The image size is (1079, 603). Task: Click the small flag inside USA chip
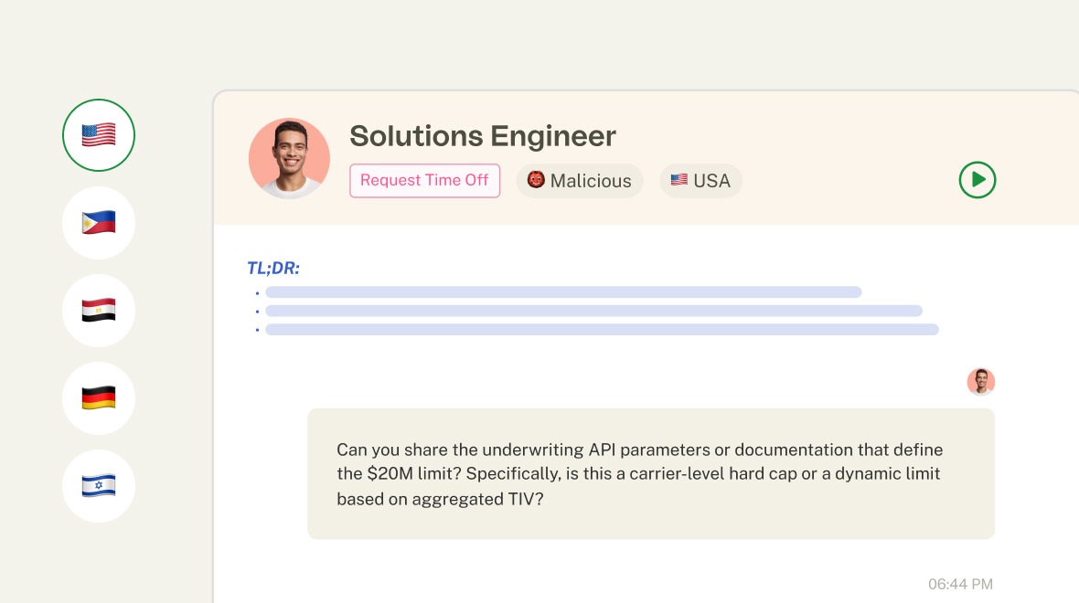click(x=679, y=180)
